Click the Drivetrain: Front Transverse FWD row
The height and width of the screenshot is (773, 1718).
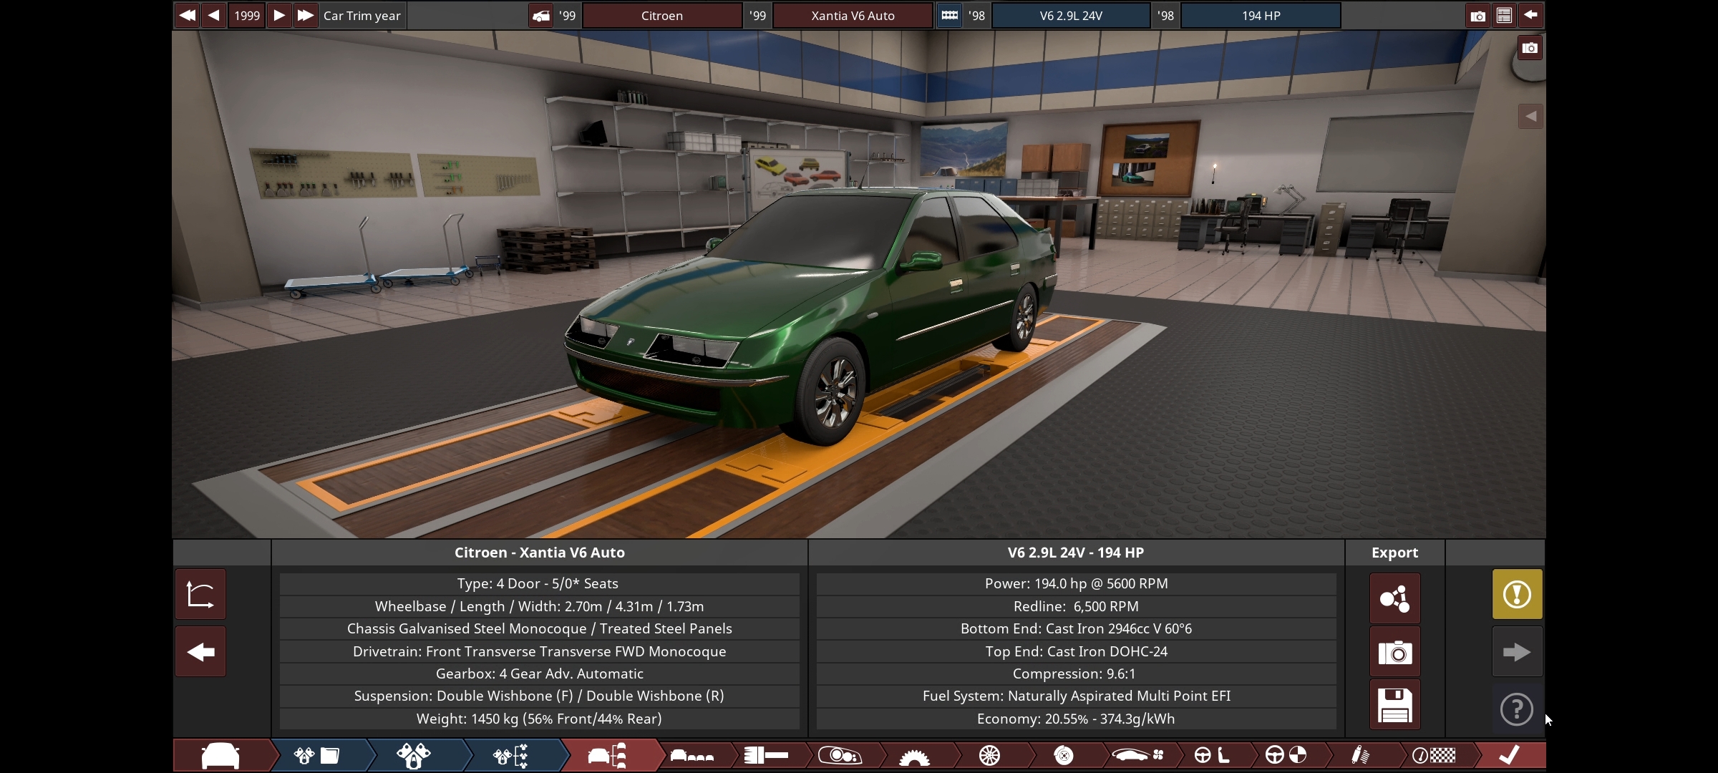[x=540, y=651]
